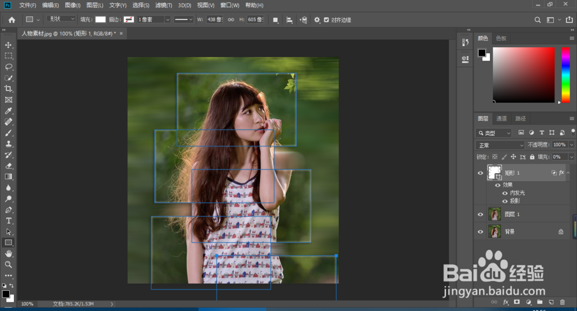Select the Eyedropper tool
This screenshot has width=577, height=311.
pyautogui.click(x=8, y=111)
